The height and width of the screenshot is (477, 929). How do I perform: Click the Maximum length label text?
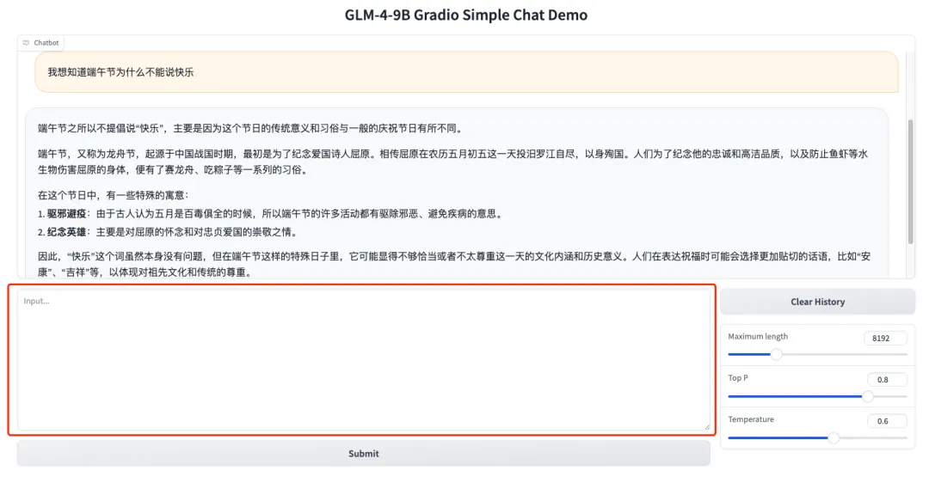tap(758, 337)
